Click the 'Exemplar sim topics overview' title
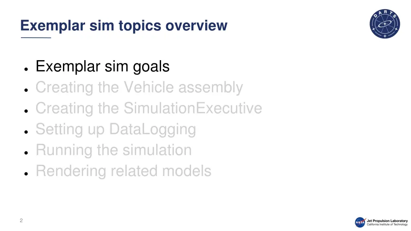 (124, 26)
